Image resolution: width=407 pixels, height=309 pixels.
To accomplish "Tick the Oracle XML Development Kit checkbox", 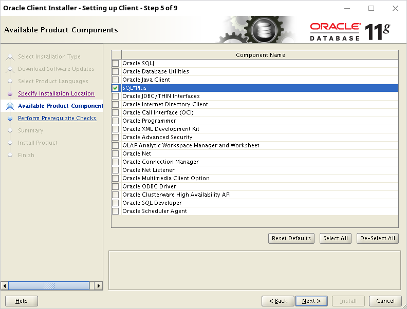I will pos(115,129).
